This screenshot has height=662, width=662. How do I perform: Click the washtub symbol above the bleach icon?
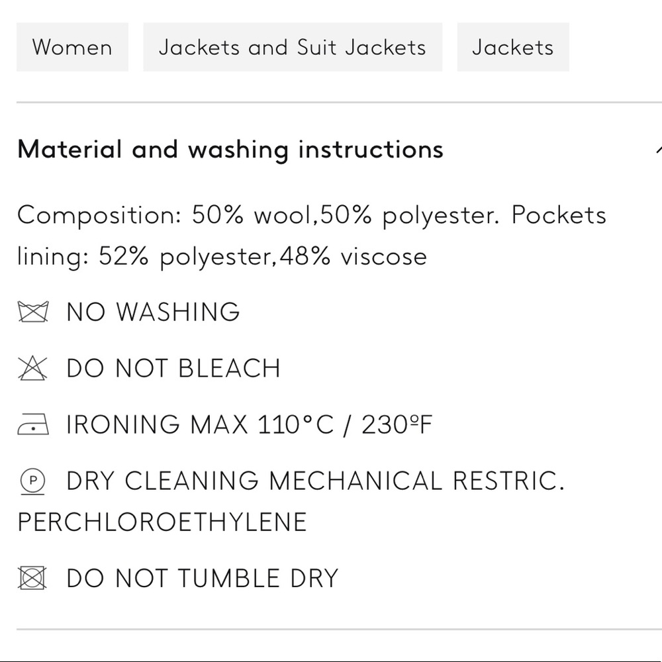(32, 311)
